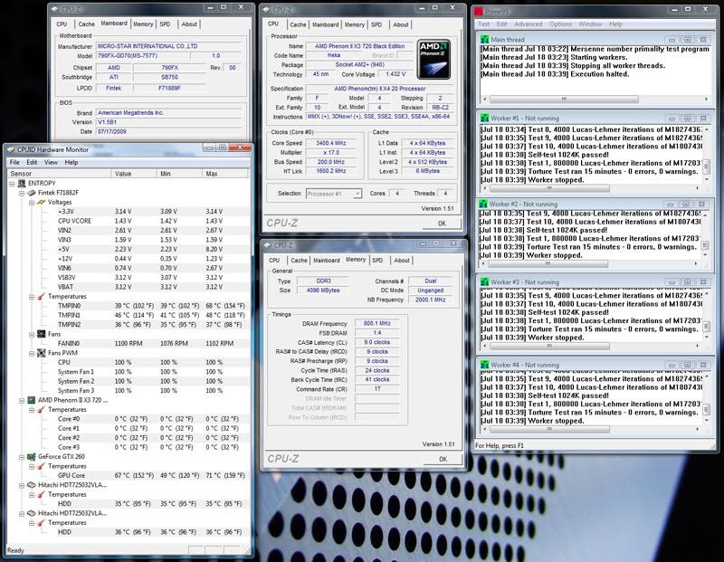The image size is (724, 562).
Task: Click the Main thread horizontal scrollbar
Action: click(595, 99)
